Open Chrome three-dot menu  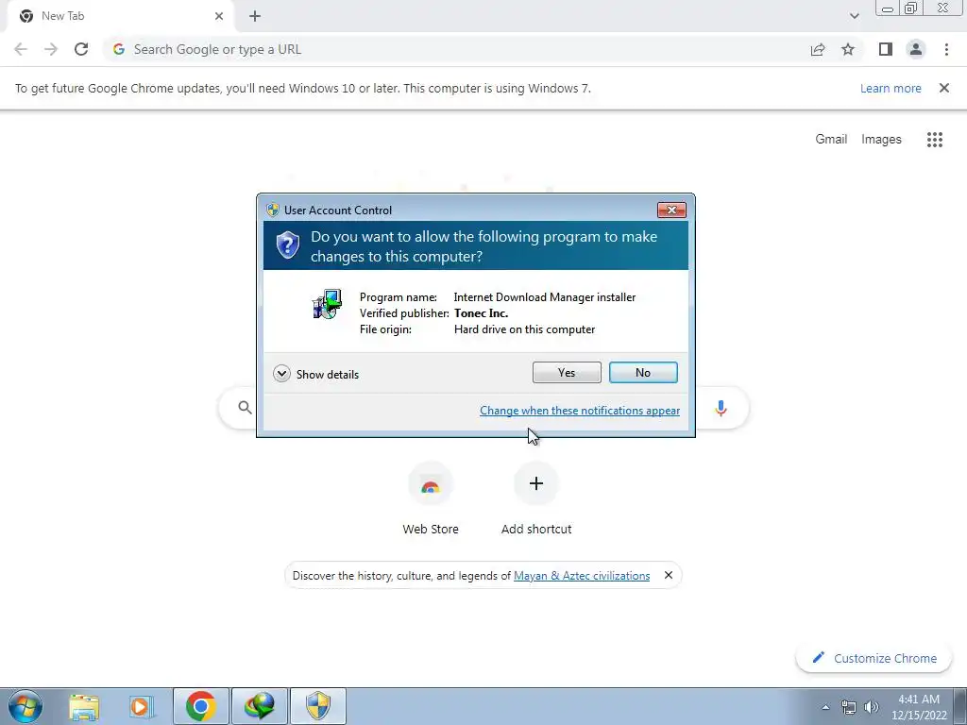[946, 49]
